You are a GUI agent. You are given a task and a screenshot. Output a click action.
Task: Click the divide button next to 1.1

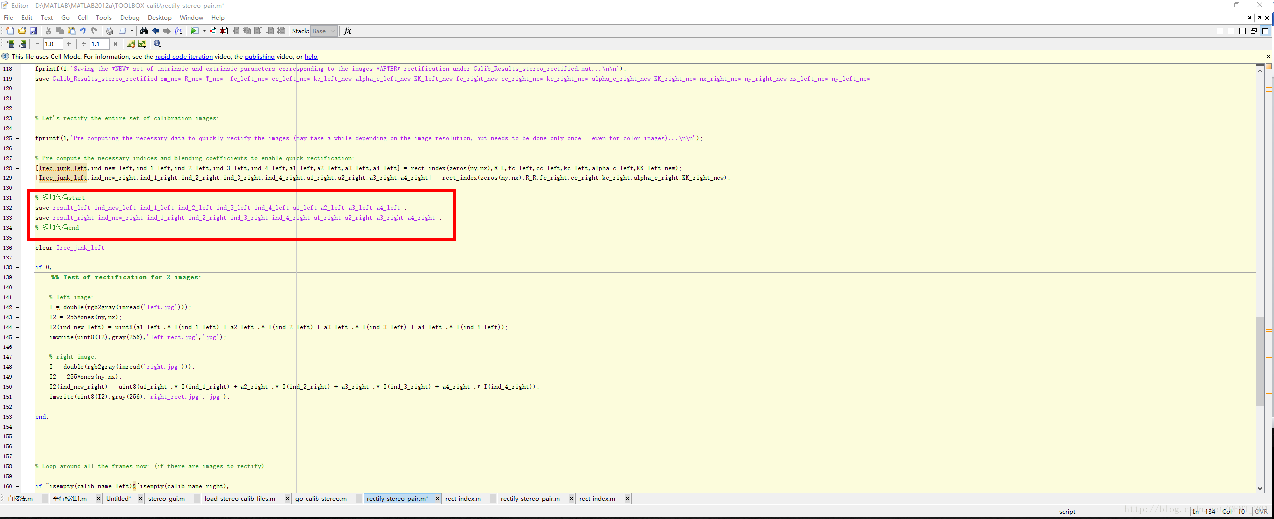point(84,44)
